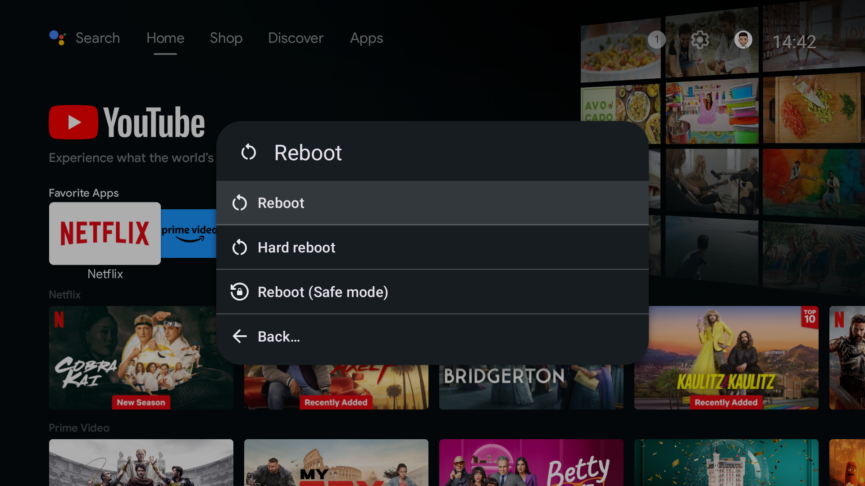Click the Netflix row label above Cobra Kai
This screenshot has height=486, width=865.
65,295
